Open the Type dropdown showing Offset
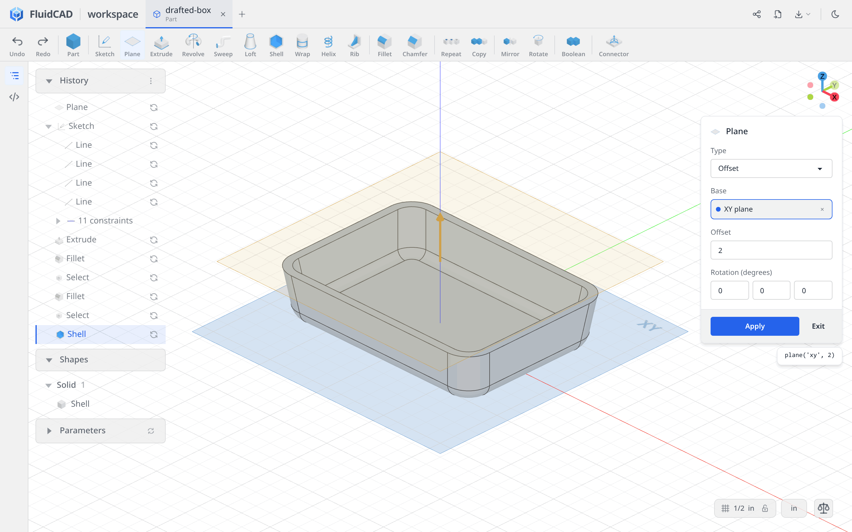The image size is (852, 532). pyautogui.click(x=771, y=168)
